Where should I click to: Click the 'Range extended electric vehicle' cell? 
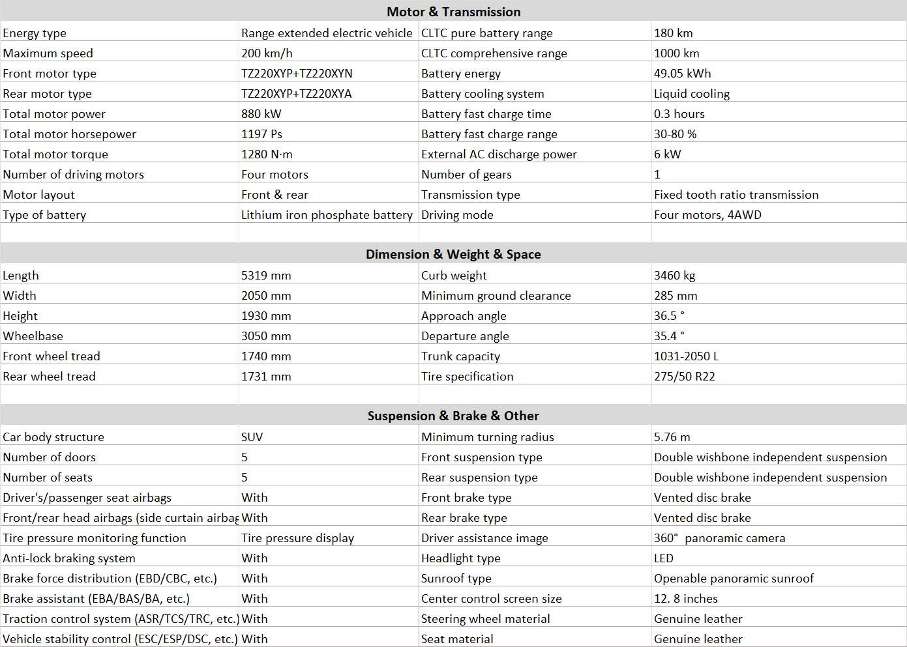click(329, 33)
